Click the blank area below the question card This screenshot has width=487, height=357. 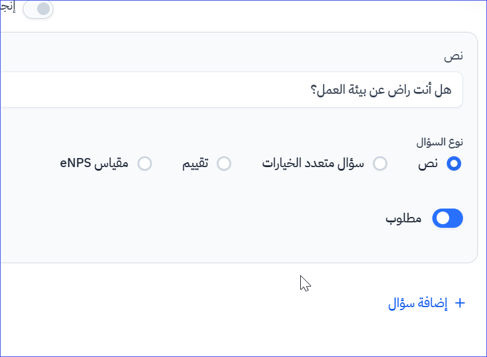coord(180,313)
